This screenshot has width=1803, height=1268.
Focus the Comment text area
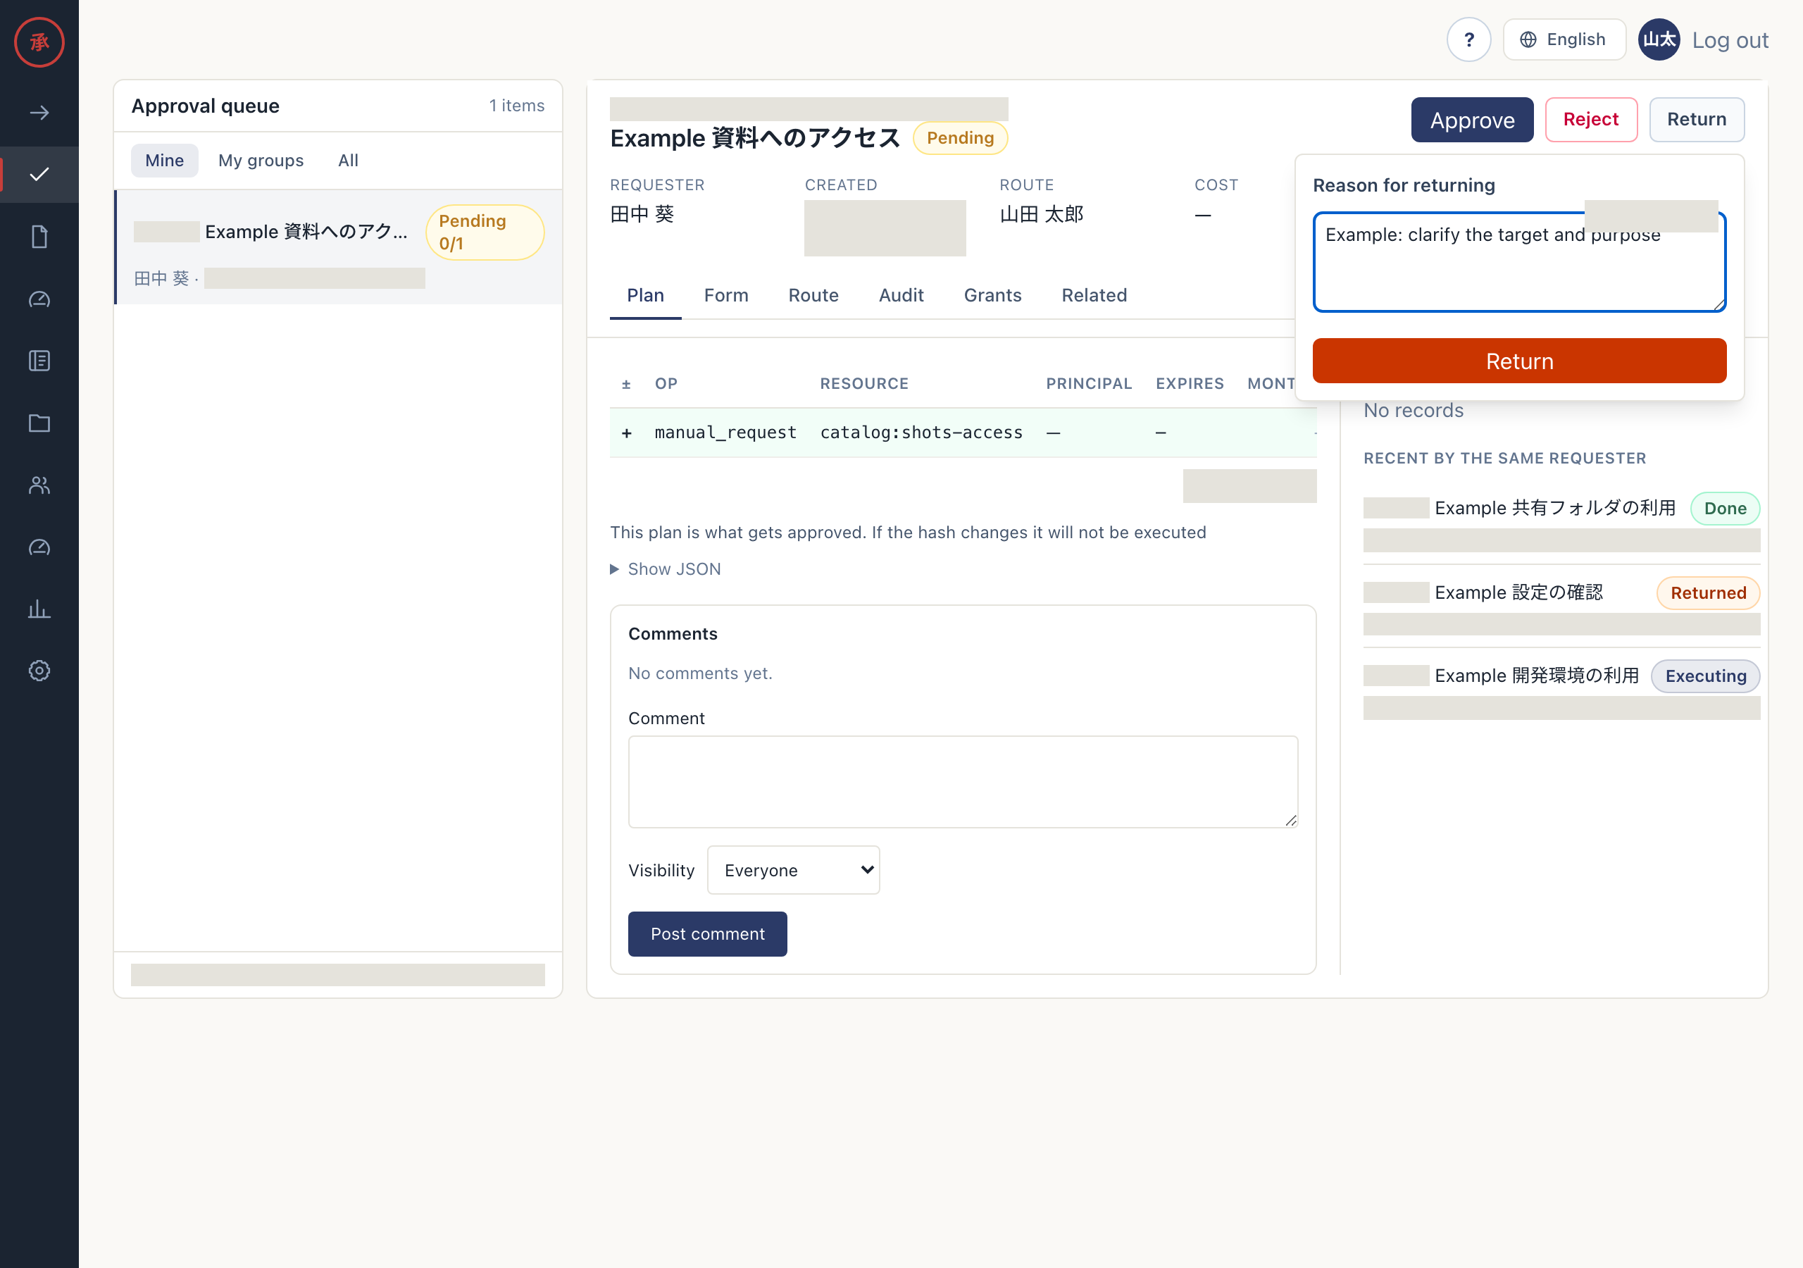[x=963, y=782]
